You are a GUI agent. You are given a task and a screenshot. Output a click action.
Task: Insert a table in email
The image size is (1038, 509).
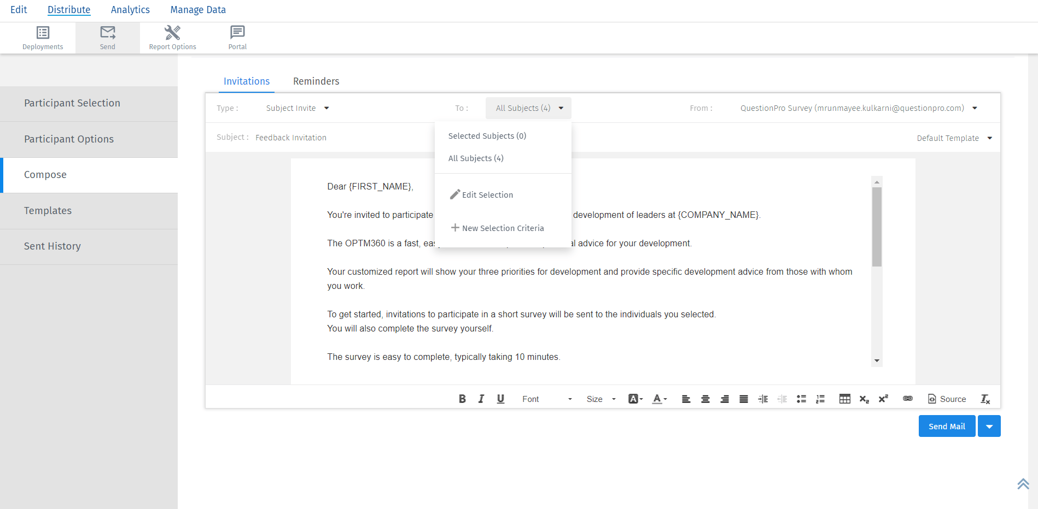pyautogui.click(x=845, y=399)
